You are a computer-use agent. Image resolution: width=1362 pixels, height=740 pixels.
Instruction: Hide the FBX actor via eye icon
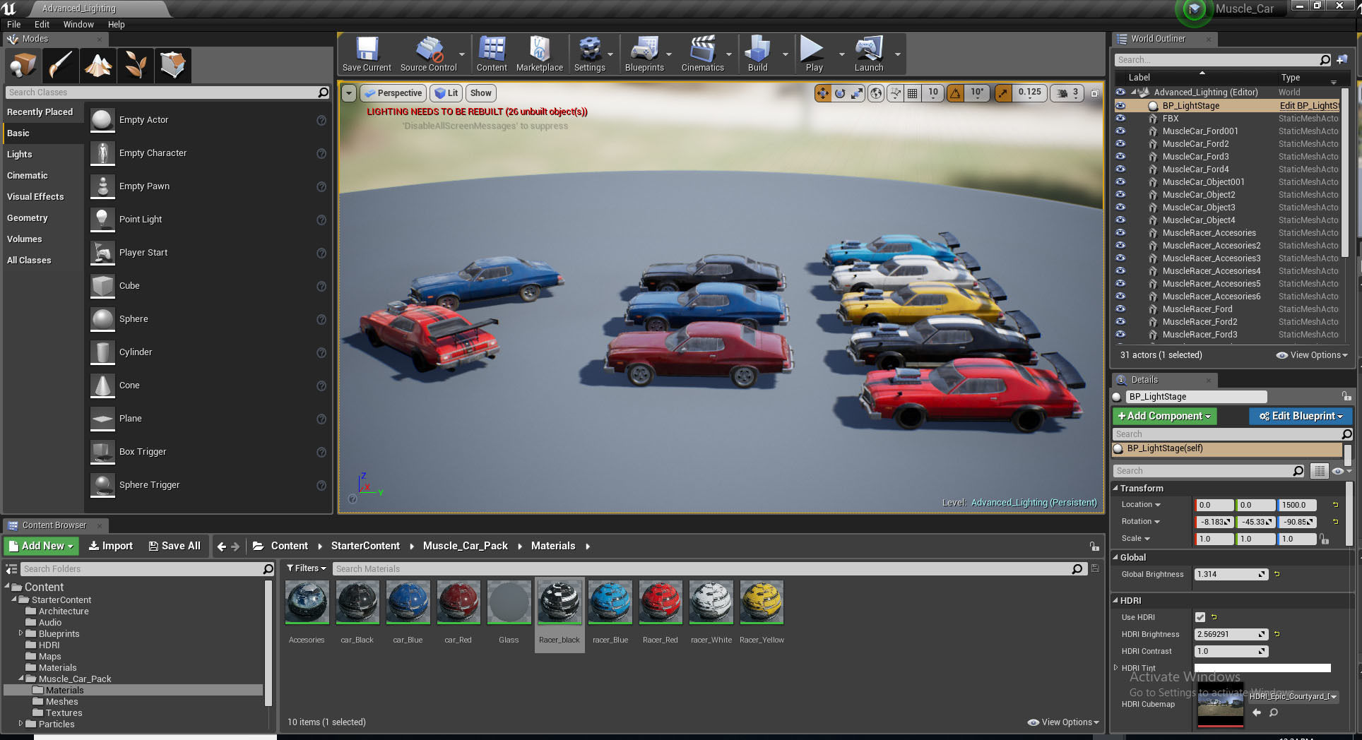(1120, 118)
